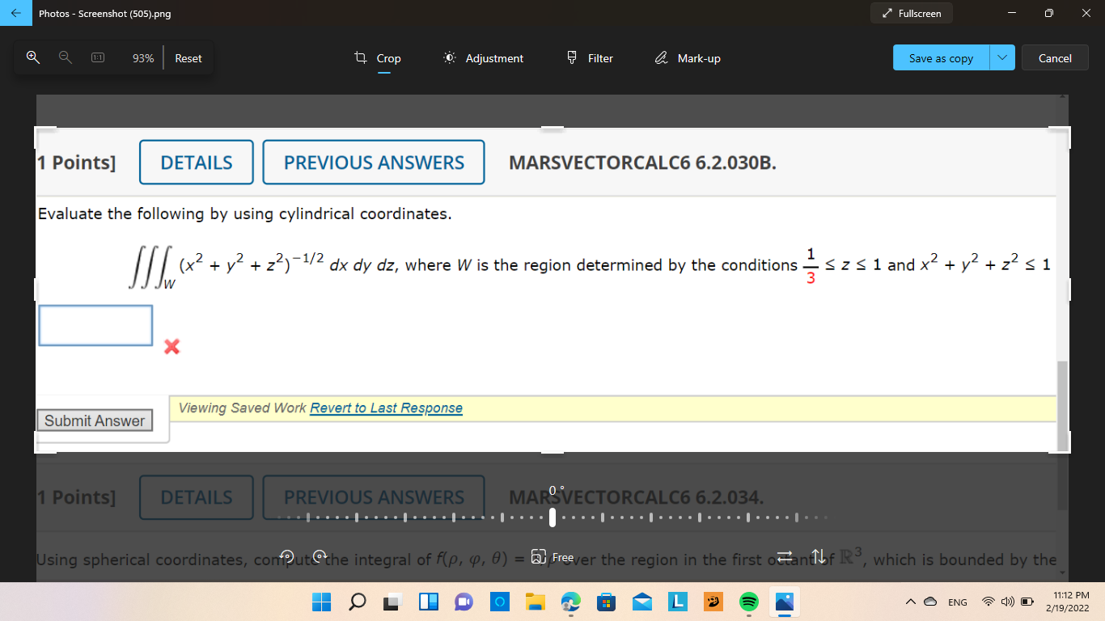The width and height of the screenshot is (1105, 621).
Task: Open the Free aspect ratio dropdown
Action: (553, 557)
